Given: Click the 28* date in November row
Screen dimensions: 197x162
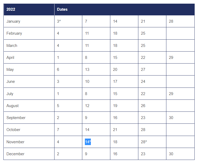Looking at the screenshot, I should pos(144,142).
